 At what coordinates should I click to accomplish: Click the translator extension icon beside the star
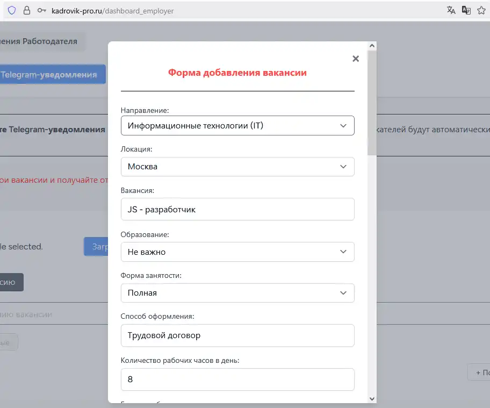pos(466,11)
